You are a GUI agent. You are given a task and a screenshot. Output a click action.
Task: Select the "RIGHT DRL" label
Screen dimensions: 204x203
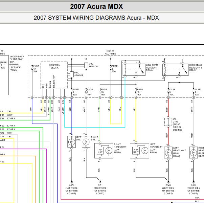94,138
